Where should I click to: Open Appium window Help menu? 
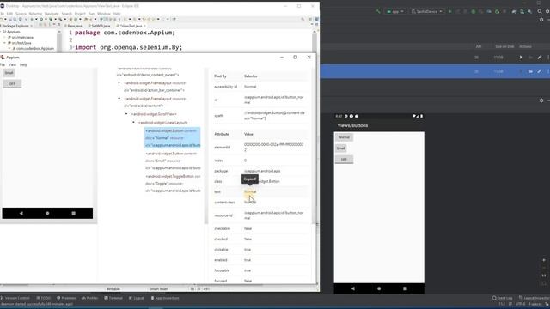[23, 65]
